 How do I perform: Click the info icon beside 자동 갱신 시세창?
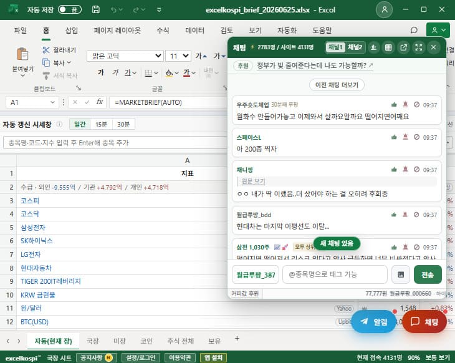[59, 124]
